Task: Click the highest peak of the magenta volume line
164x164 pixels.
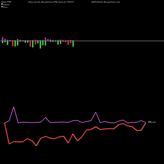Action: tap(14, 107)
